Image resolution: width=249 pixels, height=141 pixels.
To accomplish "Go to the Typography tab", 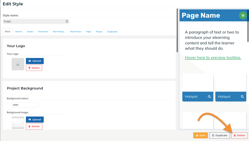I will coord(112,32).
